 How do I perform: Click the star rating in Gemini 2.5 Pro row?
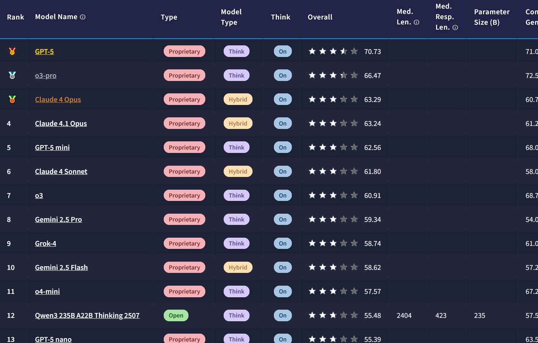click(333, 219)
